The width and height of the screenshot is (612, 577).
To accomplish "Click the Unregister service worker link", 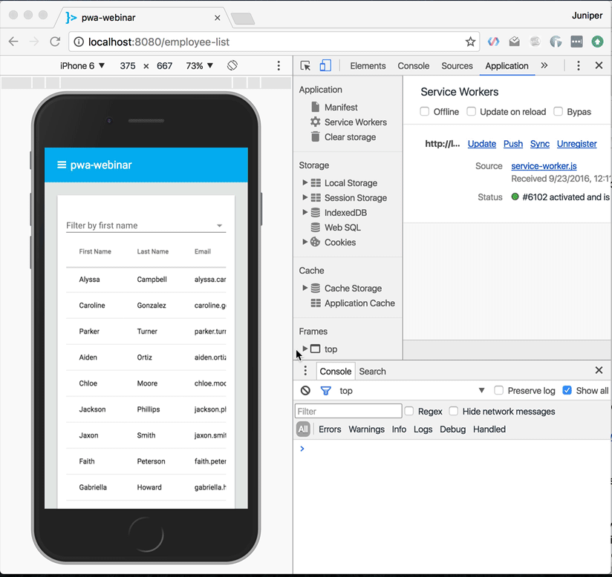I will pyautogui.click(x=576, y=144).
